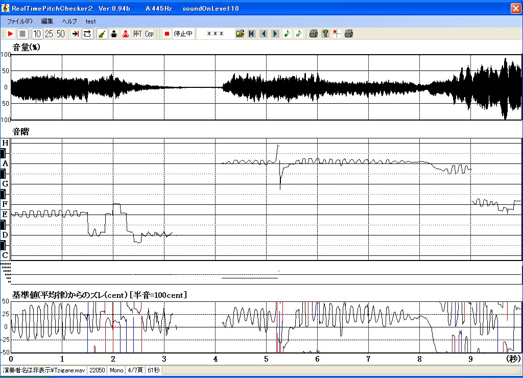
Task: Click the black key between H and A
Action: tap(3, 153)
